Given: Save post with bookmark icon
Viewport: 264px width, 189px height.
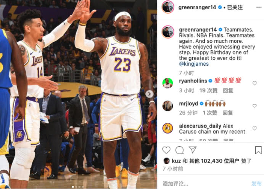Looking at the screenshot, I should click(x=258, y=150).
